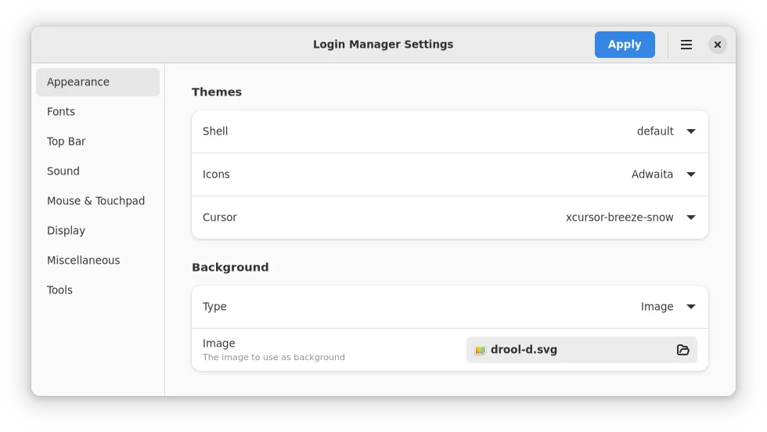Click the drool-d.svg image file thumbnail icon
767x432 pixels.
(x=480, y=350)
